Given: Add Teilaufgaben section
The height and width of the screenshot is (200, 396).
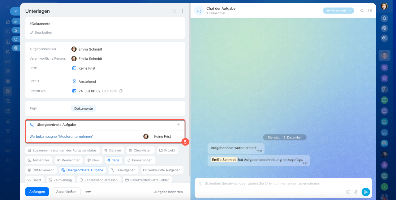Looking at the screenshot, I should (x=123, y=170).
